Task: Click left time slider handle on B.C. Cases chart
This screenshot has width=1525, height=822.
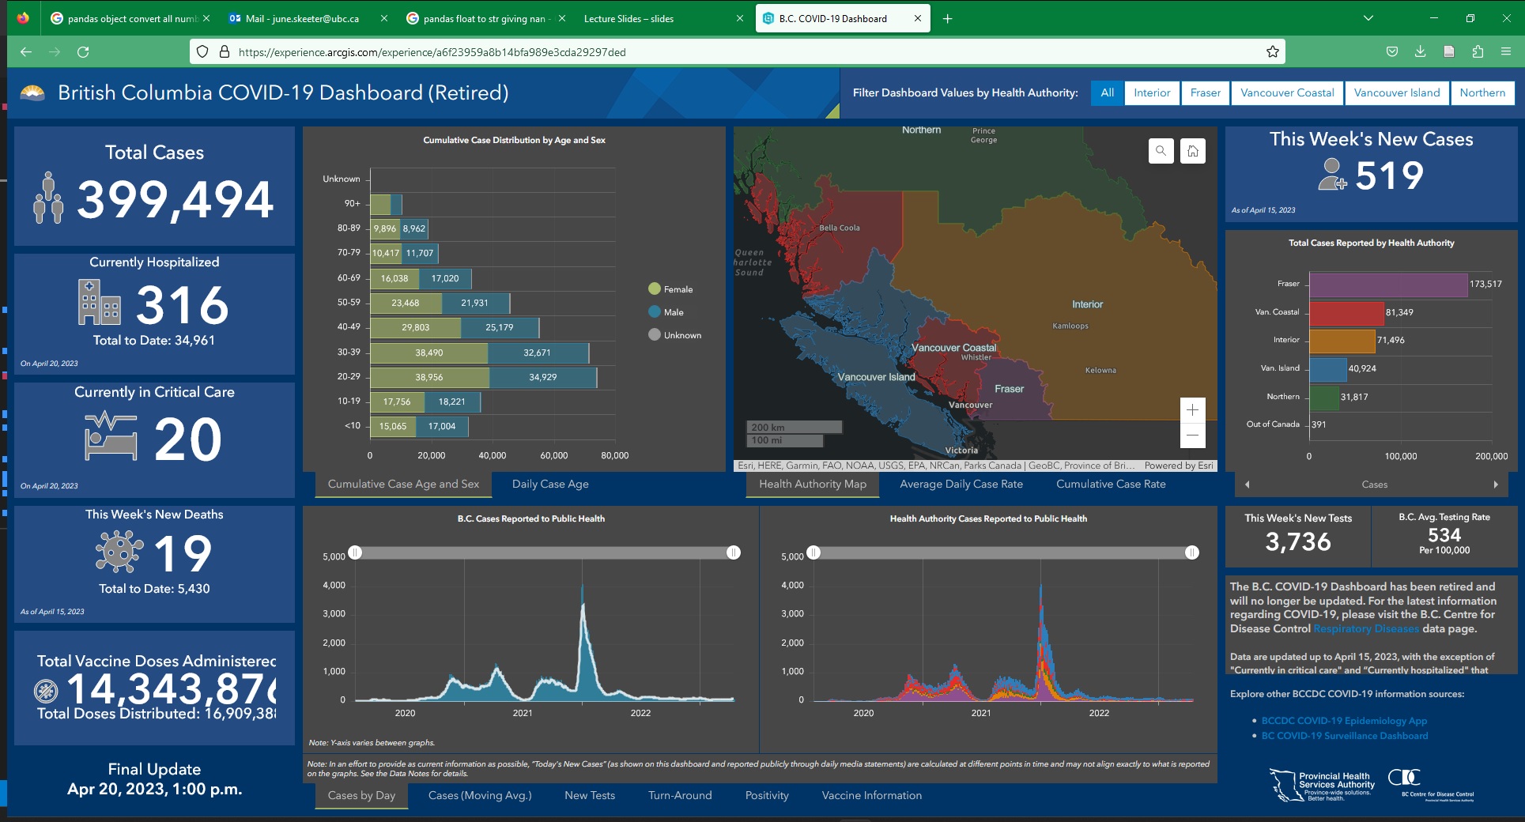Action: [x=356, y=552]
